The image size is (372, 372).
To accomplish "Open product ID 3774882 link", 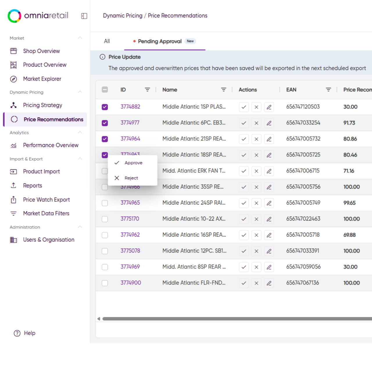I will tap(130, 107).
